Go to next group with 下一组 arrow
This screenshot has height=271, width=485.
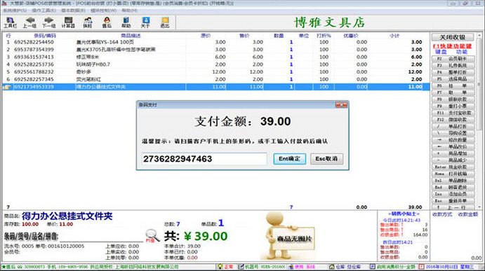click(x=48, y=22)
